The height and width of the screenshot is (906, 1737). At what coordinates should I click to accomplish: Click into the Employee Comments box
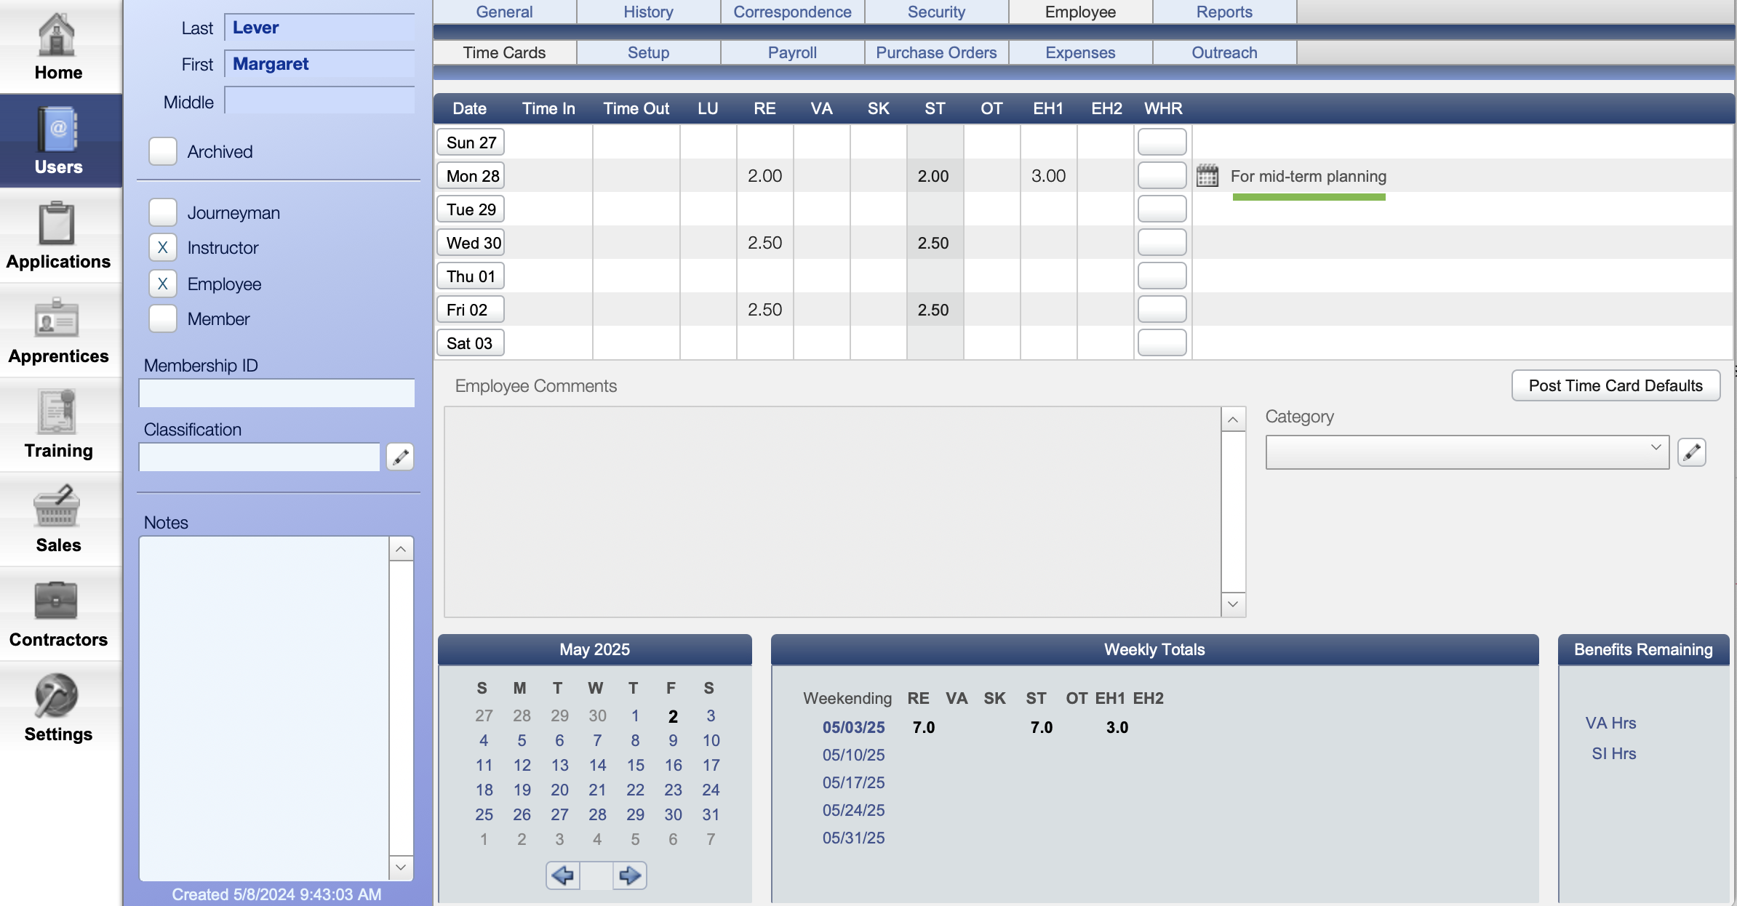pyautogui.click(x=832, y=512)
